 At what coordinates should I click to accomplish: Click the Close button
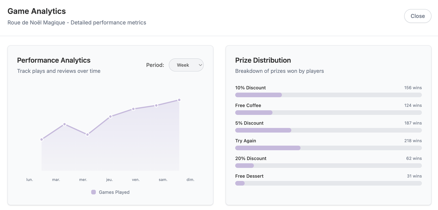[417, 16]
